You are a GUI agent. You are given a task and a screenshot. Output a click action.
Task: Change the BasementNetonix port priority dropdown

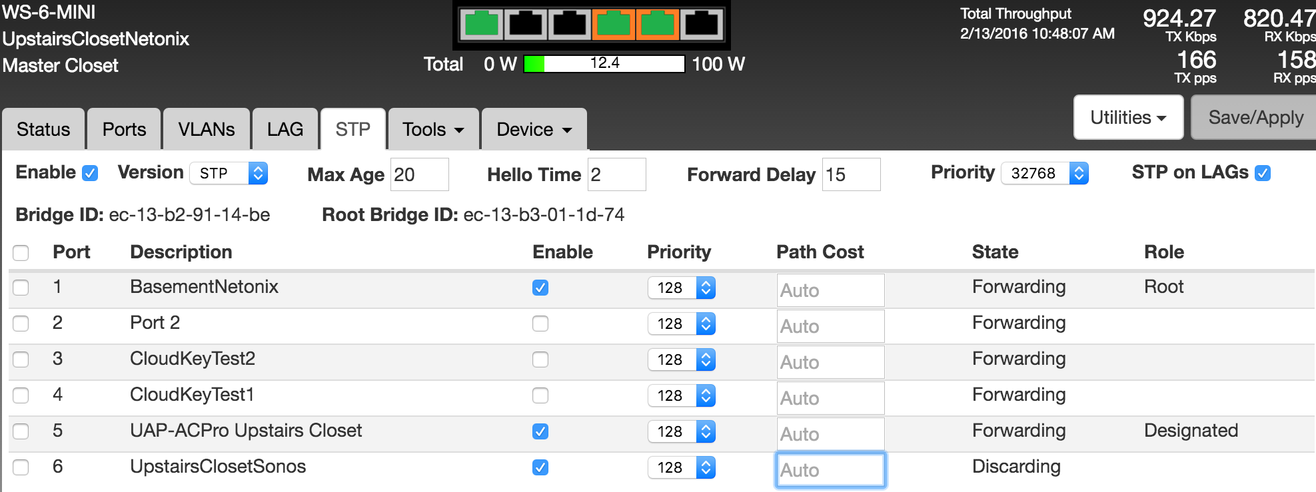(681, 288)
